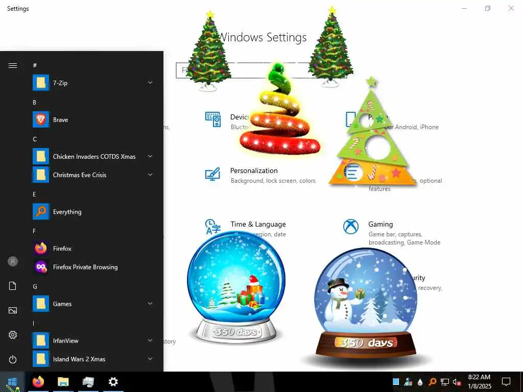523x392 pixels.
Task: Expand Island Wars 2 Xmas chevron
Action: coord(150,359)
